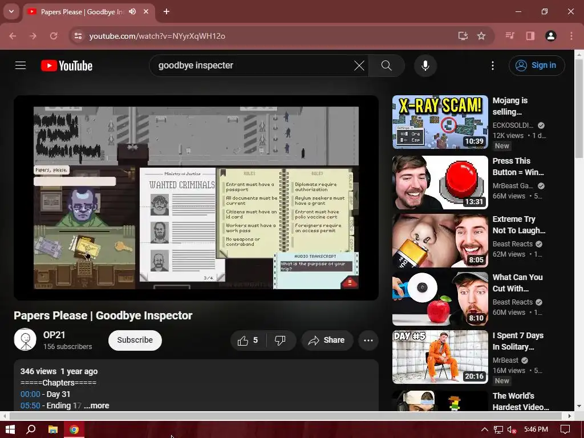Viewport: 584px width, 438px height.
Task: Open 'Mojang is selling...' video title
Action: point(510,106)
